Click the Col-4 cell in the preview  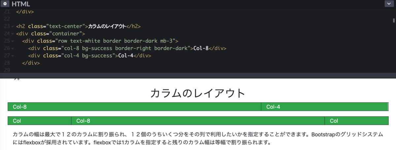click(x=324, y=107)
